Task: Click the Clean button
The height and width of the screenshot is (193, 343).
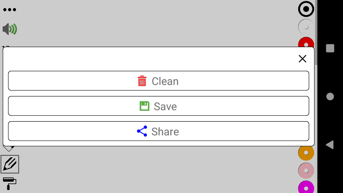Action: click(158, 81)
